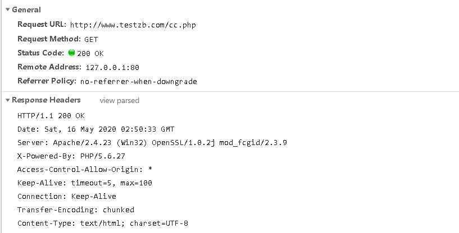Select the Remote Address value 127.0.0.1:80
The width and height of the screenshot is (459, 233).
[112, 68]
